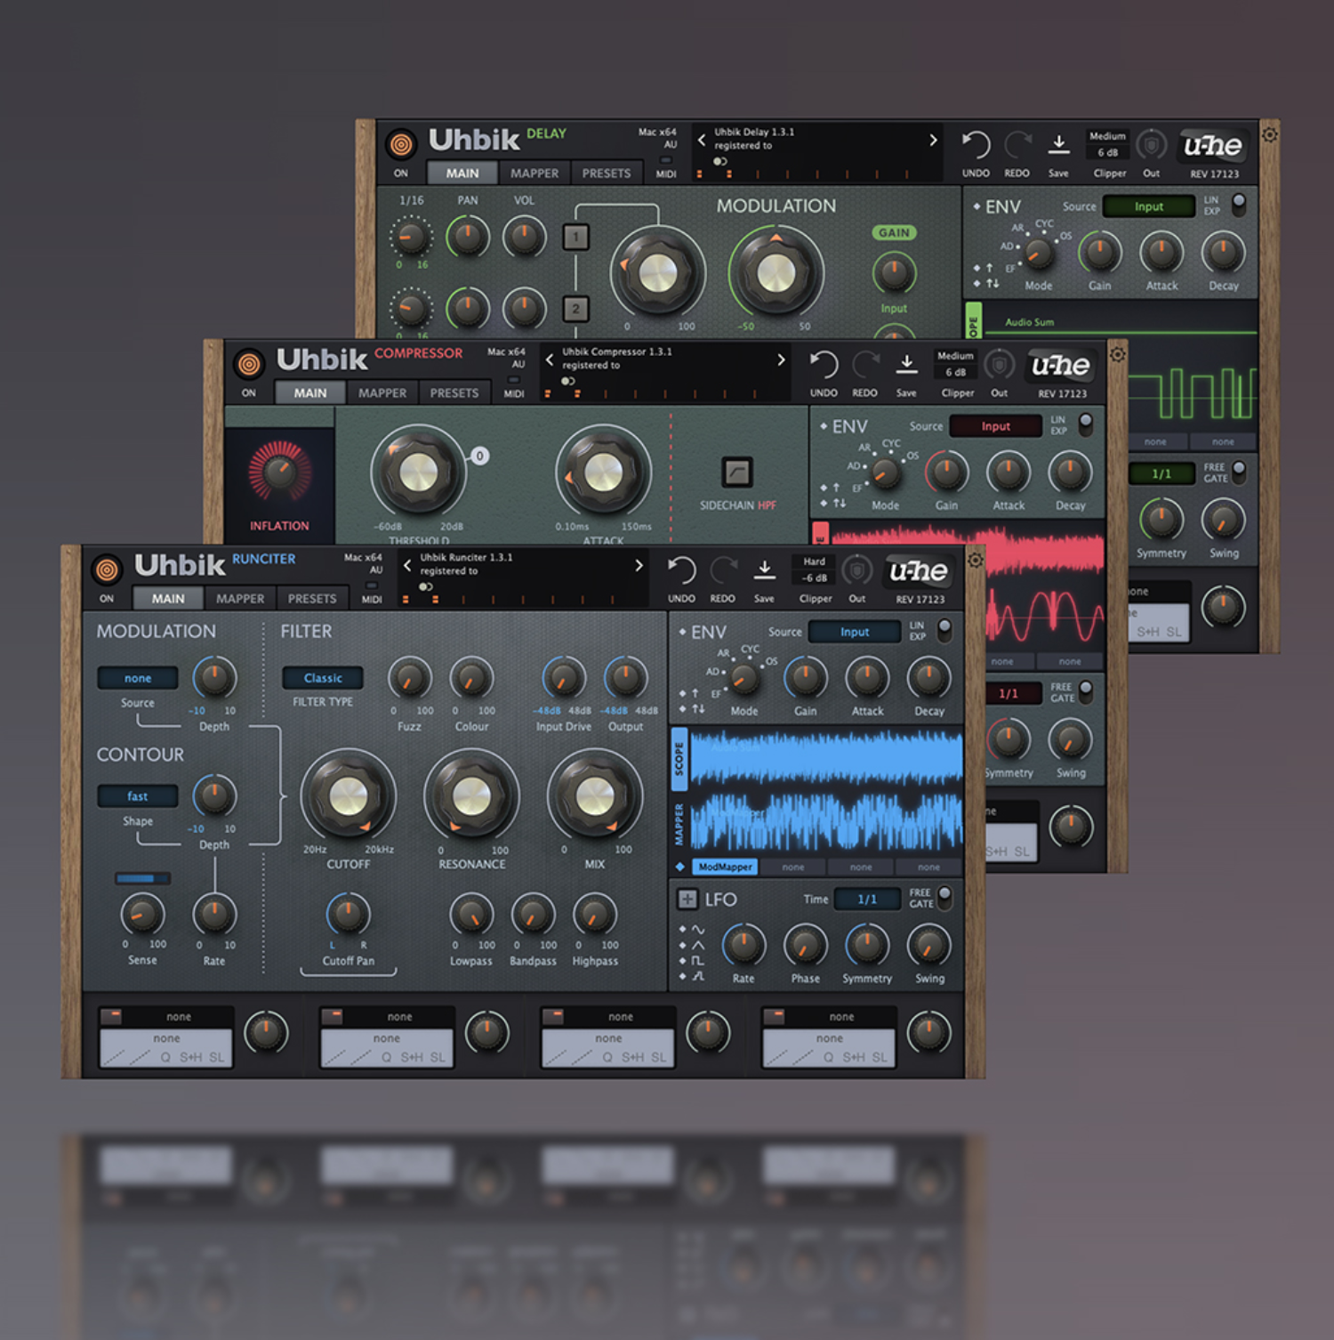The image size is (1334, 1340).
Task: Click the Delay Save download icon
Action: pos(1058,144)
